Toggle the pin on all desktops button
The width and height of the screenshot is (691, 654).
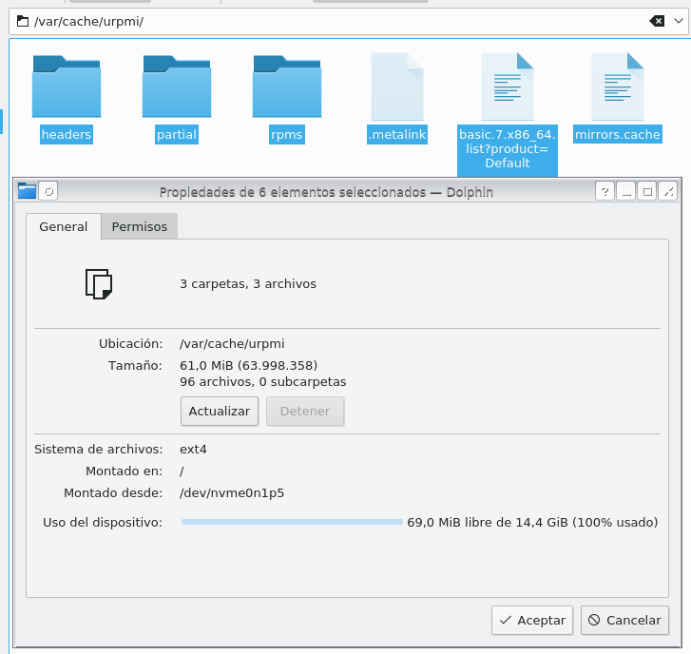click(x=48, y=191)
